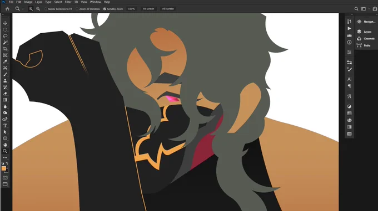Open the File menu

[11, 2]
